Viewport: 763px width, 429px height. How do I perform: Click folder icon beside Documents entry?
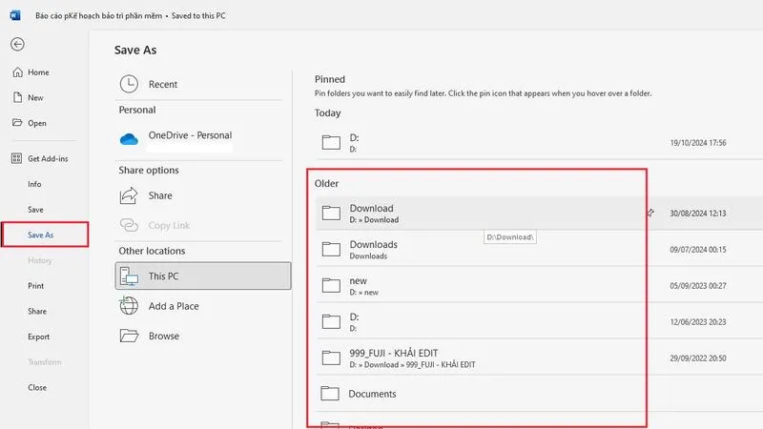[329, 393]
